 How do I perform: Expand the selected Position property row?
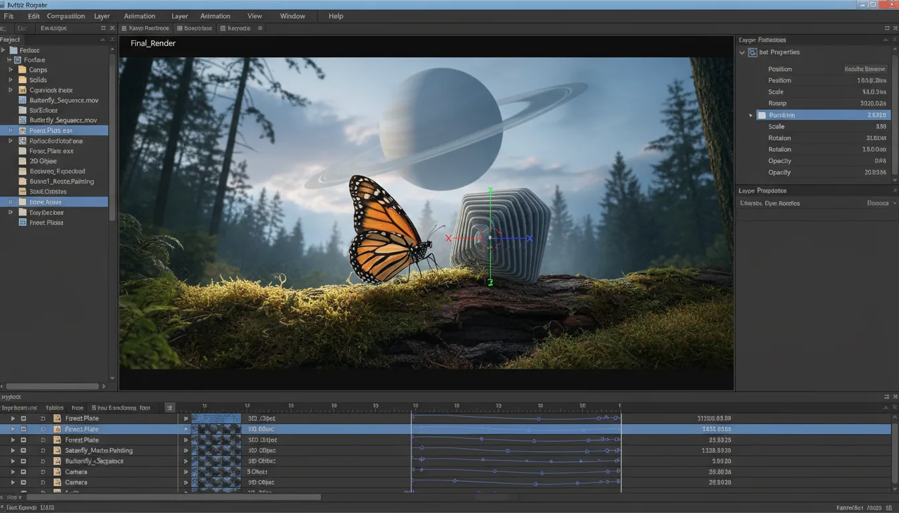coord(751,115)
